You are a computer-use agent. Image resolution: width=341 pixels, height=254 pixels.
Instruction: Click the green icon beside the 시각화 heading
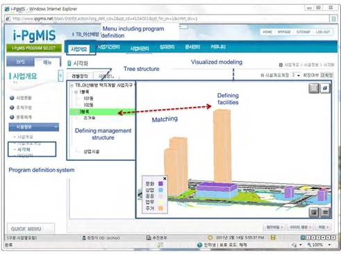(69, 63)
